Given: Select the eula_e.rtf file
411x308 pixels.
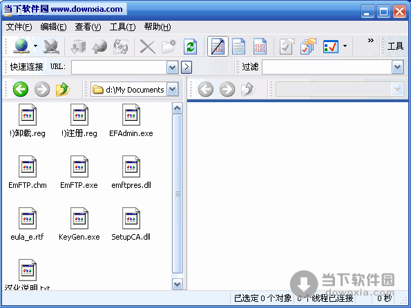Looking at the screenshot, I should [x=28, y=224].
